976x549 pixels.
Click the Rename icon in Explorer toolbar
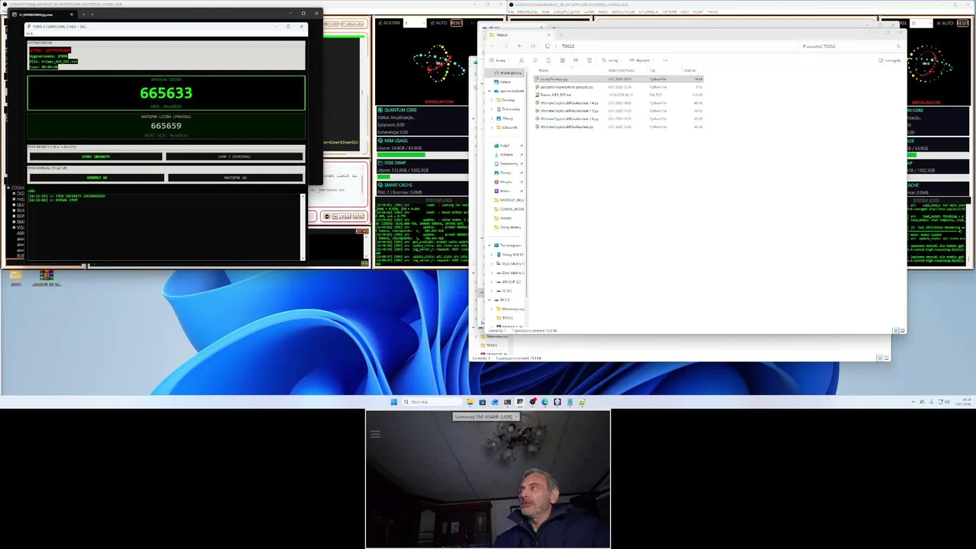pos(562,60)
